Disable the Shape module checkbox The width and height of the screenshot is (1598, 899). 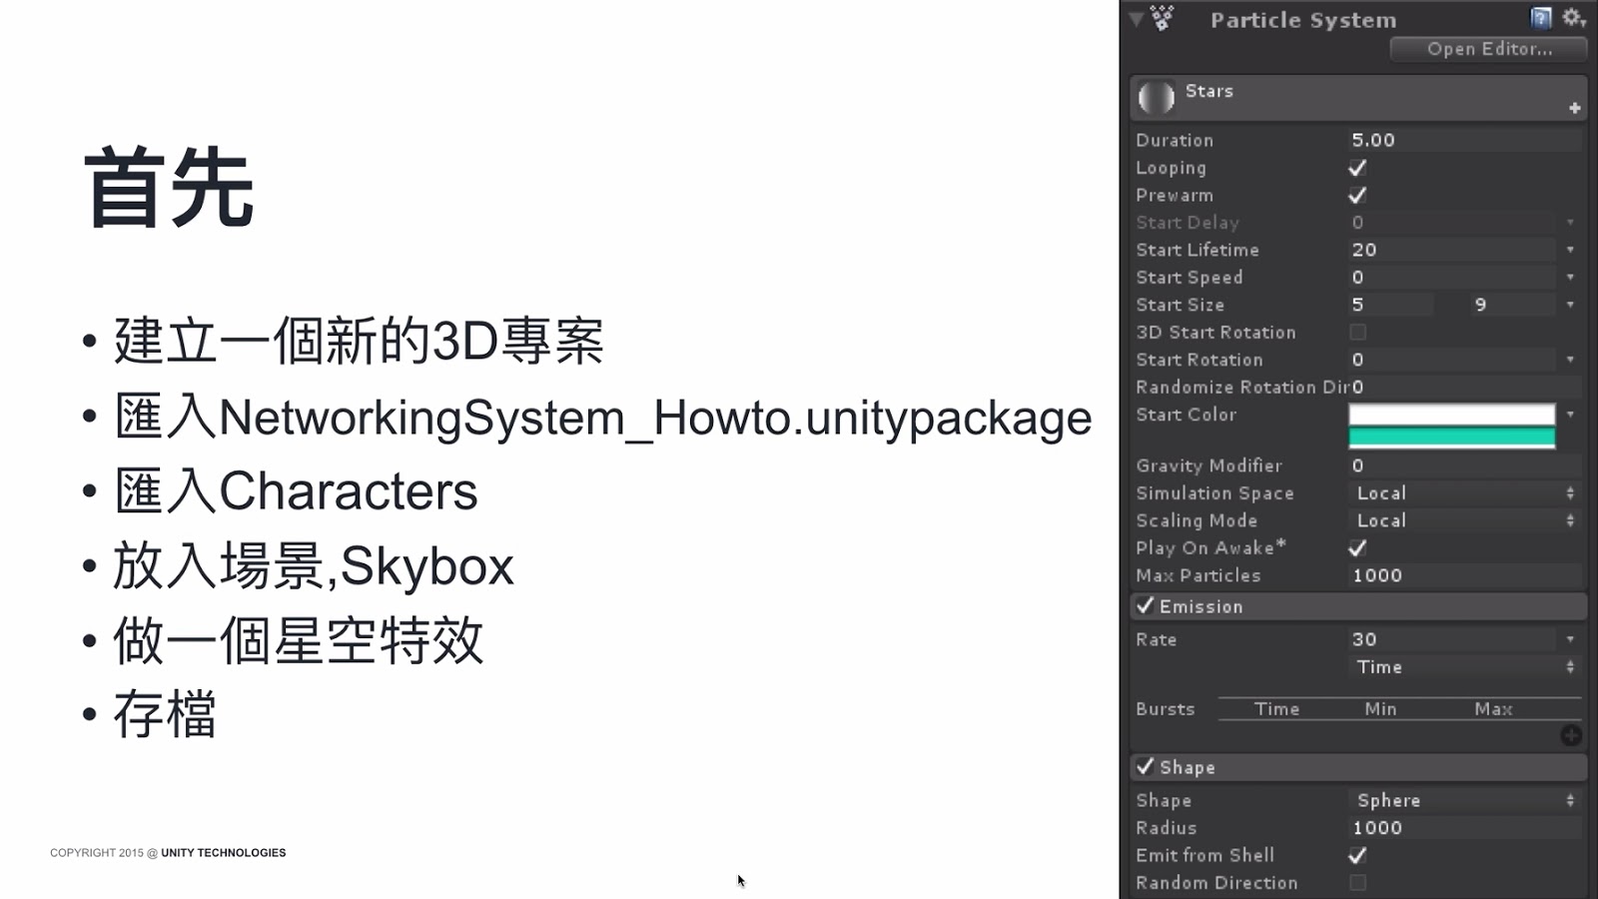tap(1146, 766)
